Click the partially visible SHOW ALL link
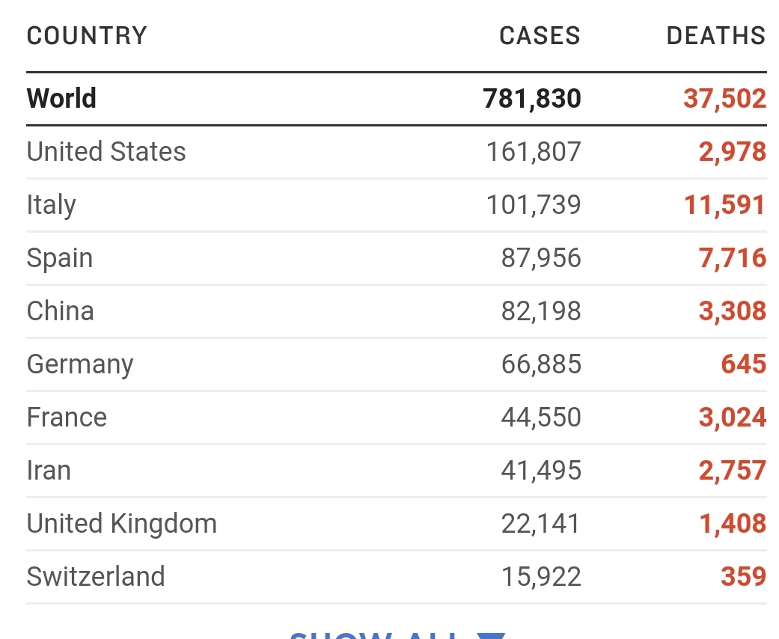779x639 pixels. coord(374,635)
